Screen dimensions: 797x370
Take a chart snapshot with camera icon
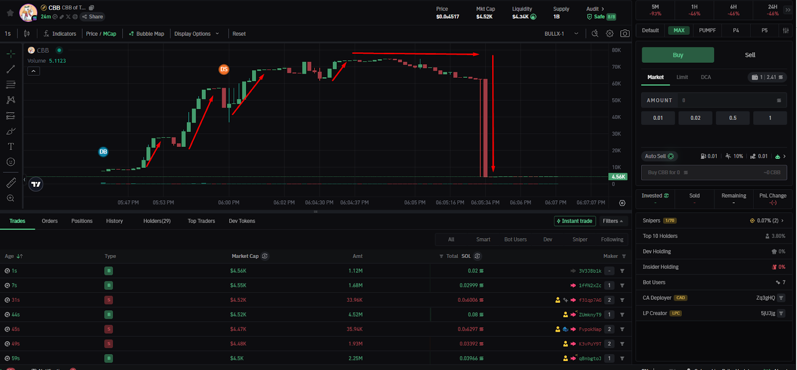625,33
